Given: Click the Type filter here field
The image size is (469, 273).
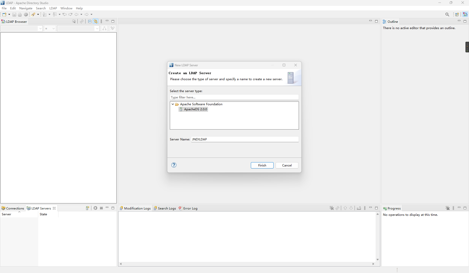Looking at the screenshot, I should [x=234, y=97].
